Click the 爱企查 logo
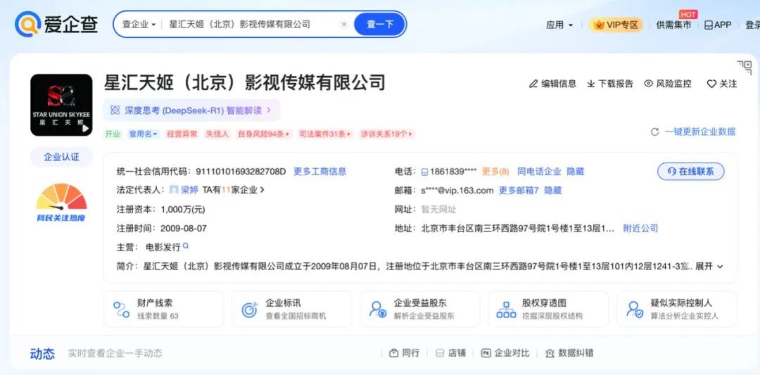 click(56, 24)
